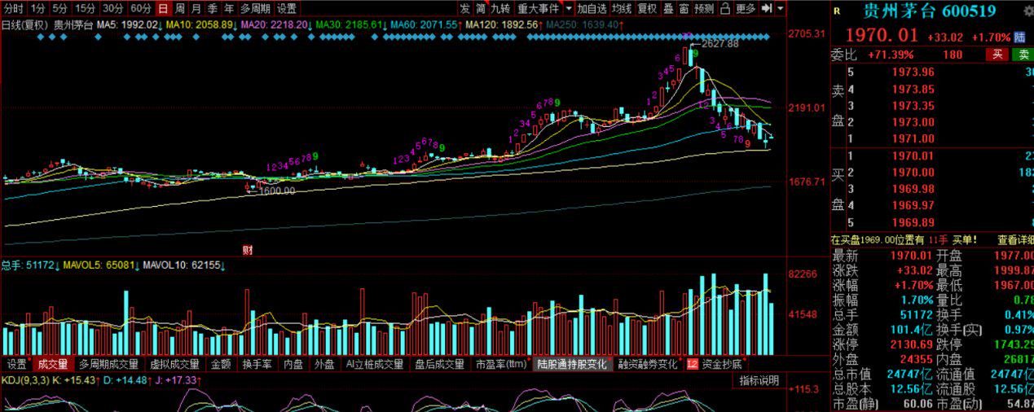Select the 日 daily period
Image resolution: width=1034 pixels, height=412 pixels.
(x=163, y=8)
